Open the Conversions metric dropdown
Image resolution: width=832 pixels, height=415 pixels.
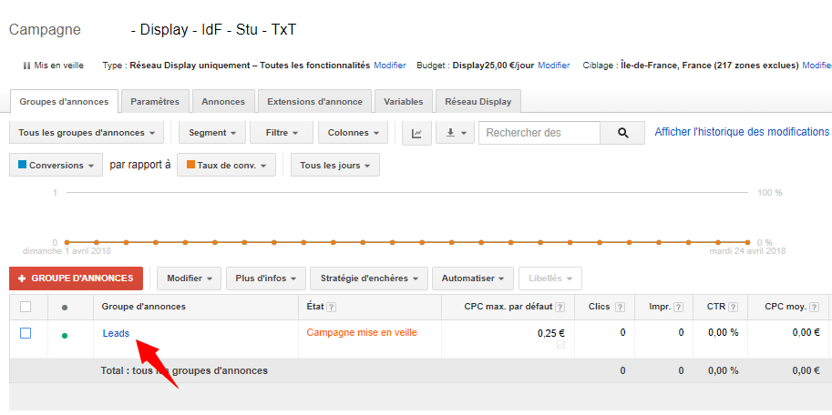56,166
